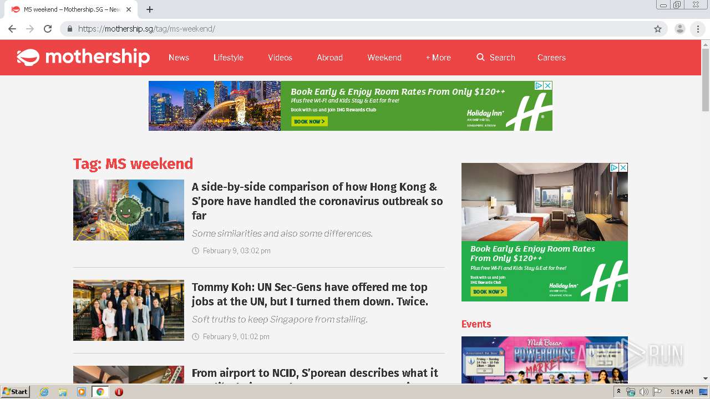Close the top banner ad with X
Viewport: 710px width, 399px height.
547,85
